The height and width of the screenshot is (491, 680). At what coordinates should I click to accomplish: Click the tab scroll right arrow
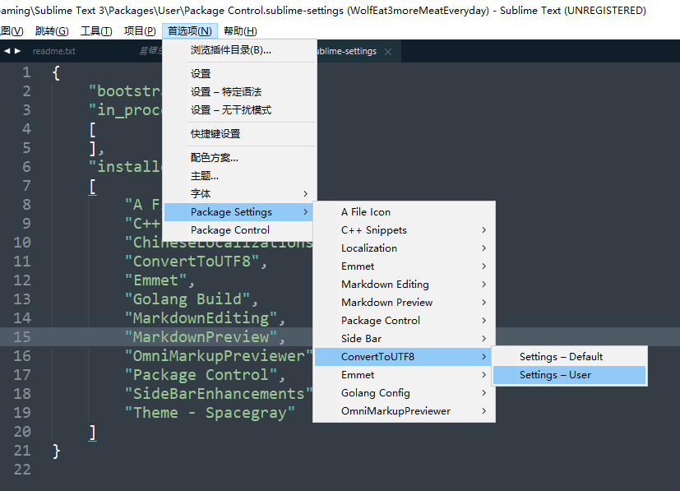(x=18, y=51)
